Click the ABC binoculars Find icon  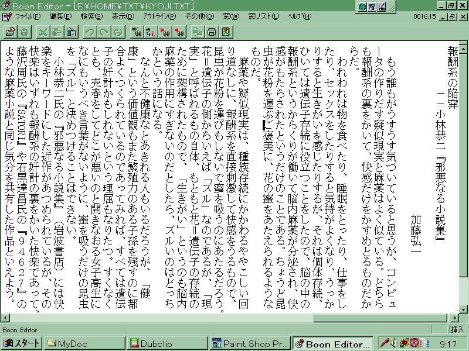tap(136, 32)
